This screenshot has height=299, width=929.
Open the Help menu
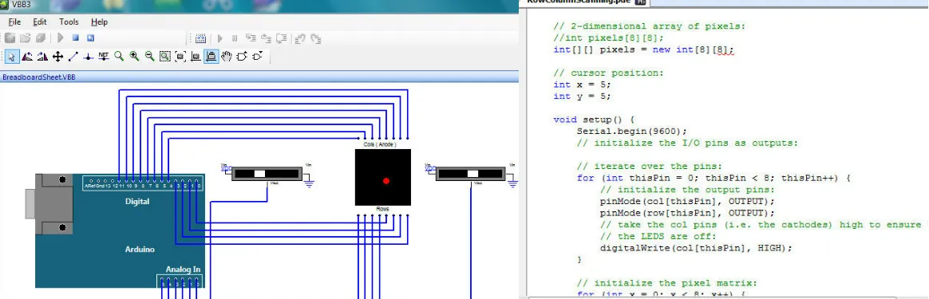(99, 22)
